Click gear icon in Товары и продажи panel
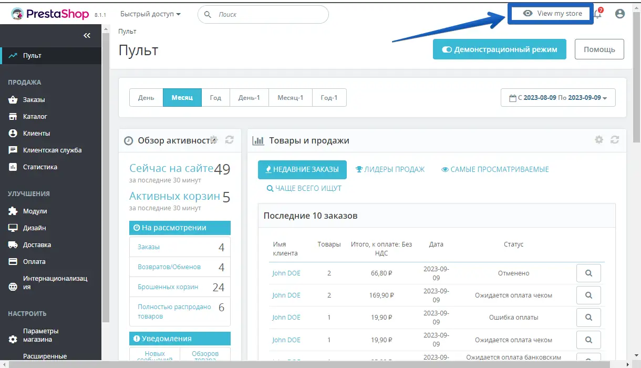 coord(599,140)
